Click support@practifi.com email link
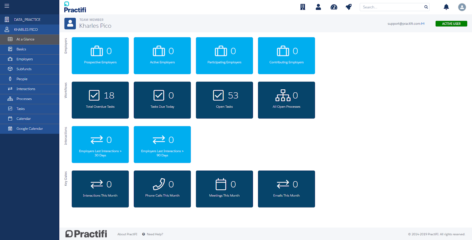This screenshot has width=472, height=240. pyautogui.click(x=404, y=24)
